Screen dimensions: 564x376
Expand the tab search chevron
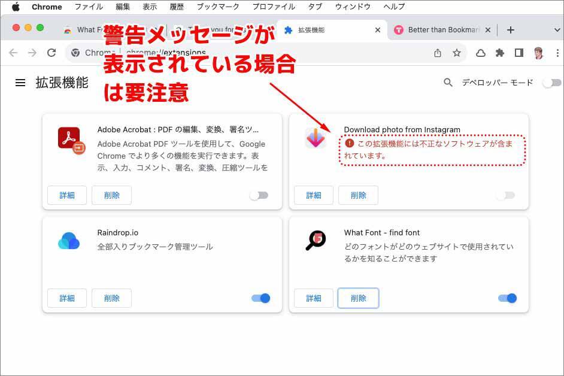[557, 30]
